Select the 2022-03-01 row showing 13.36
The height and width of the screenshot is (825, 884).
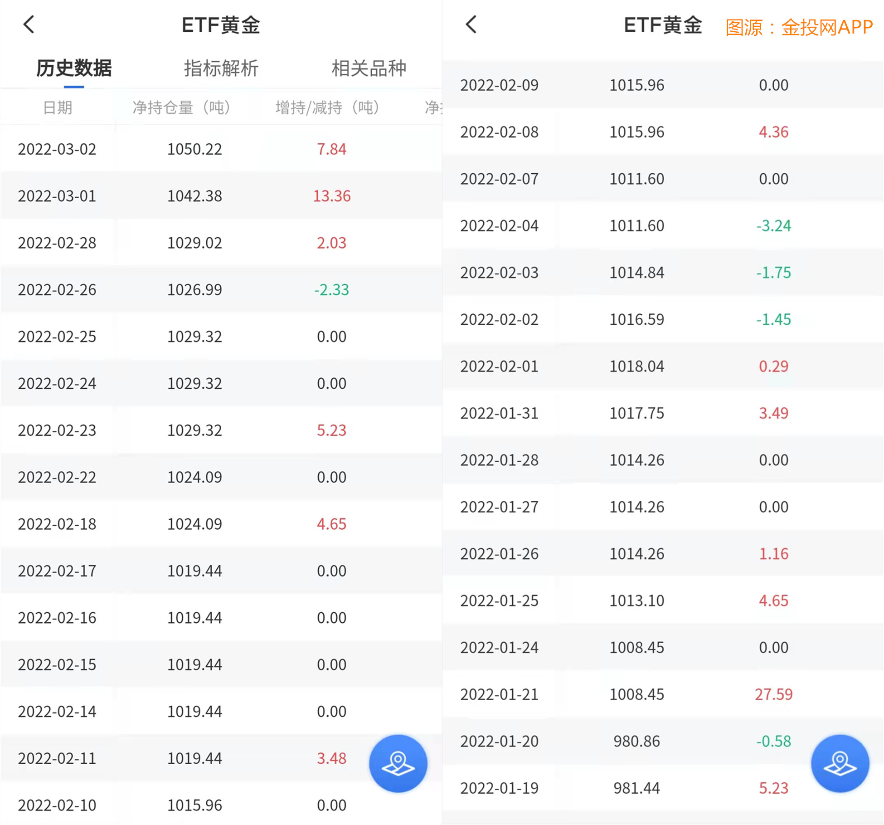point(195,196)
